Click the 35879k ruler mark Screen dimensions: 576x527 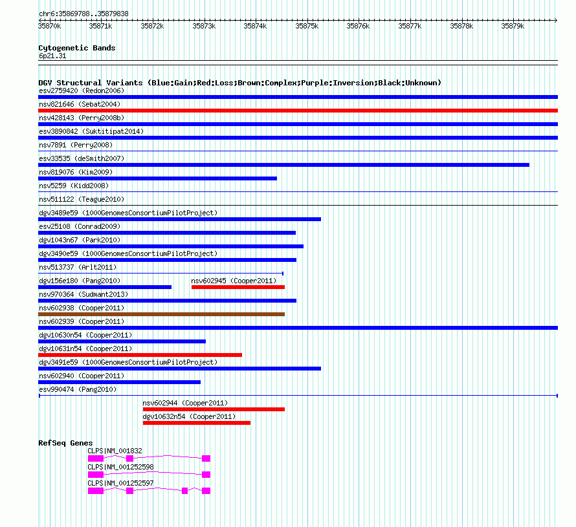[513, 26]
